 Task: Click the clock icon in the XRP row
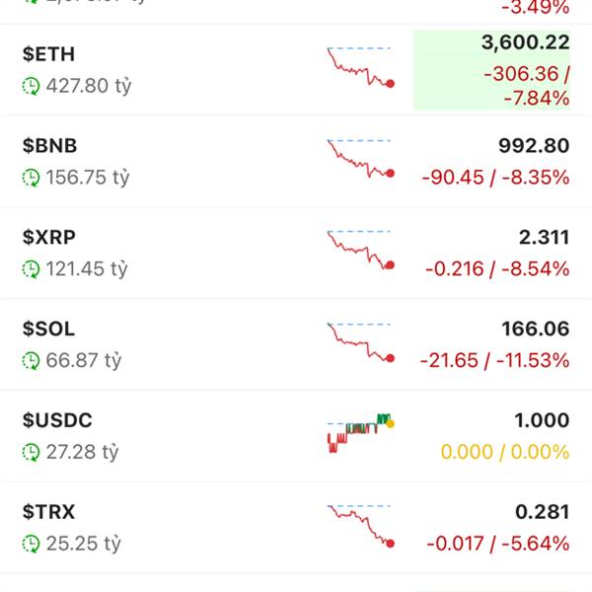pyautogui.click(x=32, y=268)
